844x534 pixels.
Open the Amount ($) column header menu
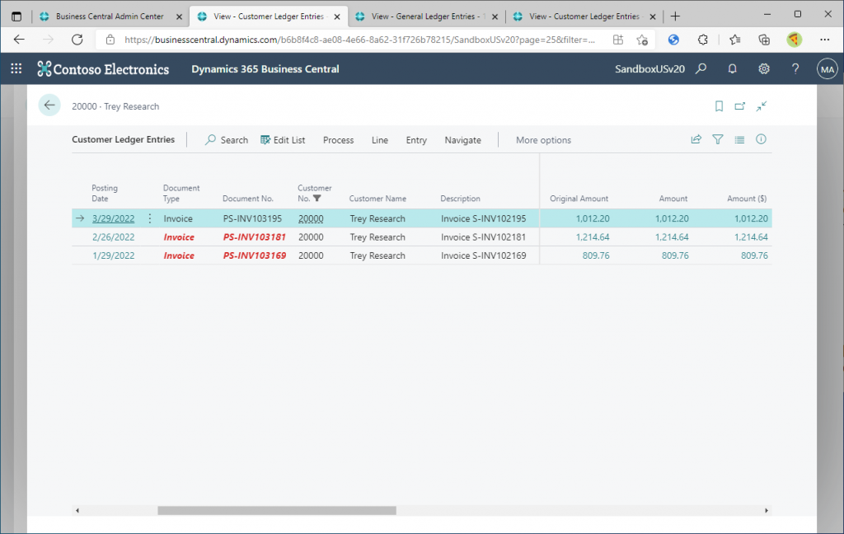click(747, 198)
